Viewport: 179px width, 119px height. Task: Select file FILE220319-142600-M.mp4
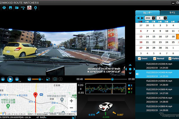click(157, 91)
